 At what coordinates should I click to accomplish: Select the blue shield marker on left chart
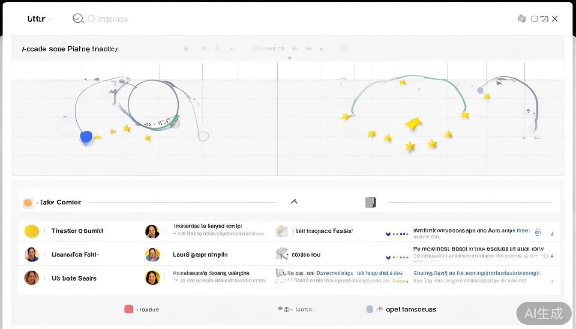[x=86, y=137]
